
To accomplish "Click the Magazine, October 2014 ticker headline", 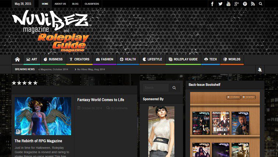I will [x=53, y=69].
